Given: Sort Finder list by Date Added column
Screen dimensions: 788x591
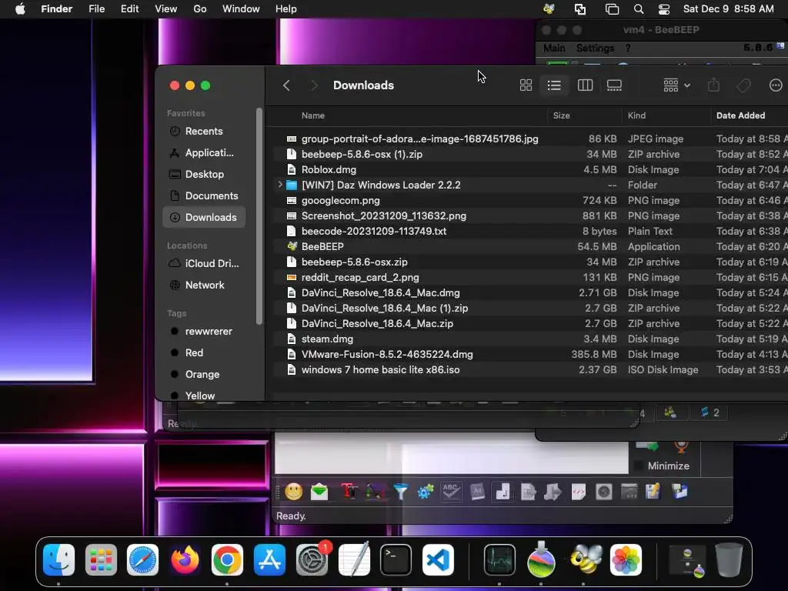Looking at the screenshot, I should coord(740,115).
